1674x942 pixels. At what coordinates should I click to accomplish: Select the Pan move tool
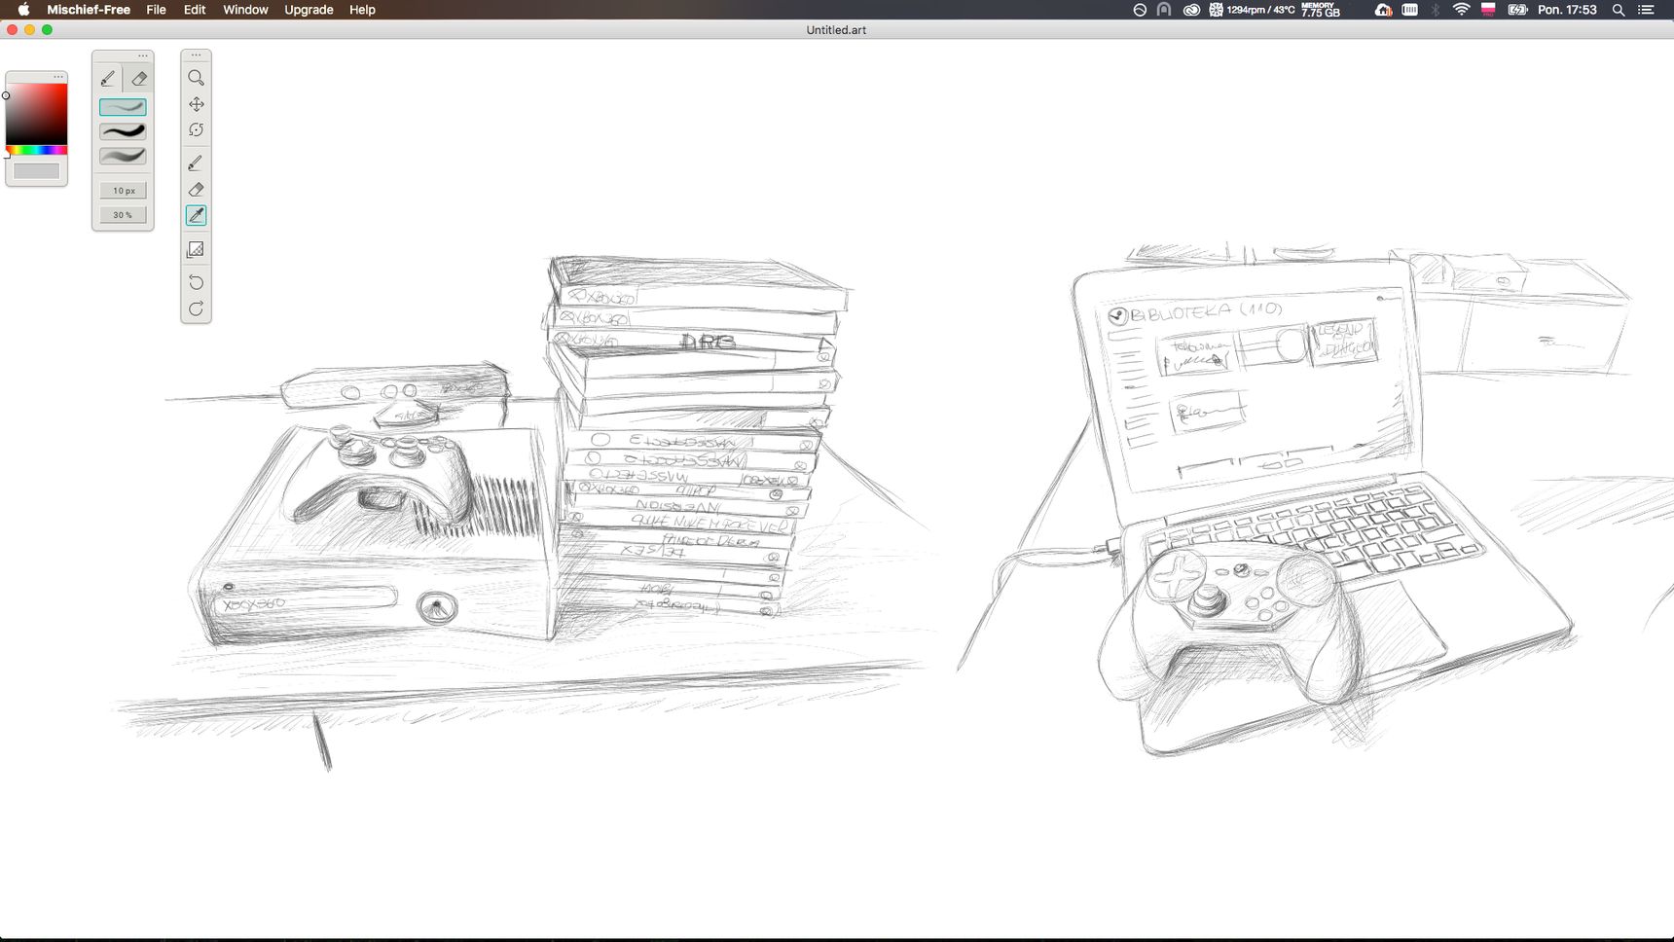click(196, 104)
